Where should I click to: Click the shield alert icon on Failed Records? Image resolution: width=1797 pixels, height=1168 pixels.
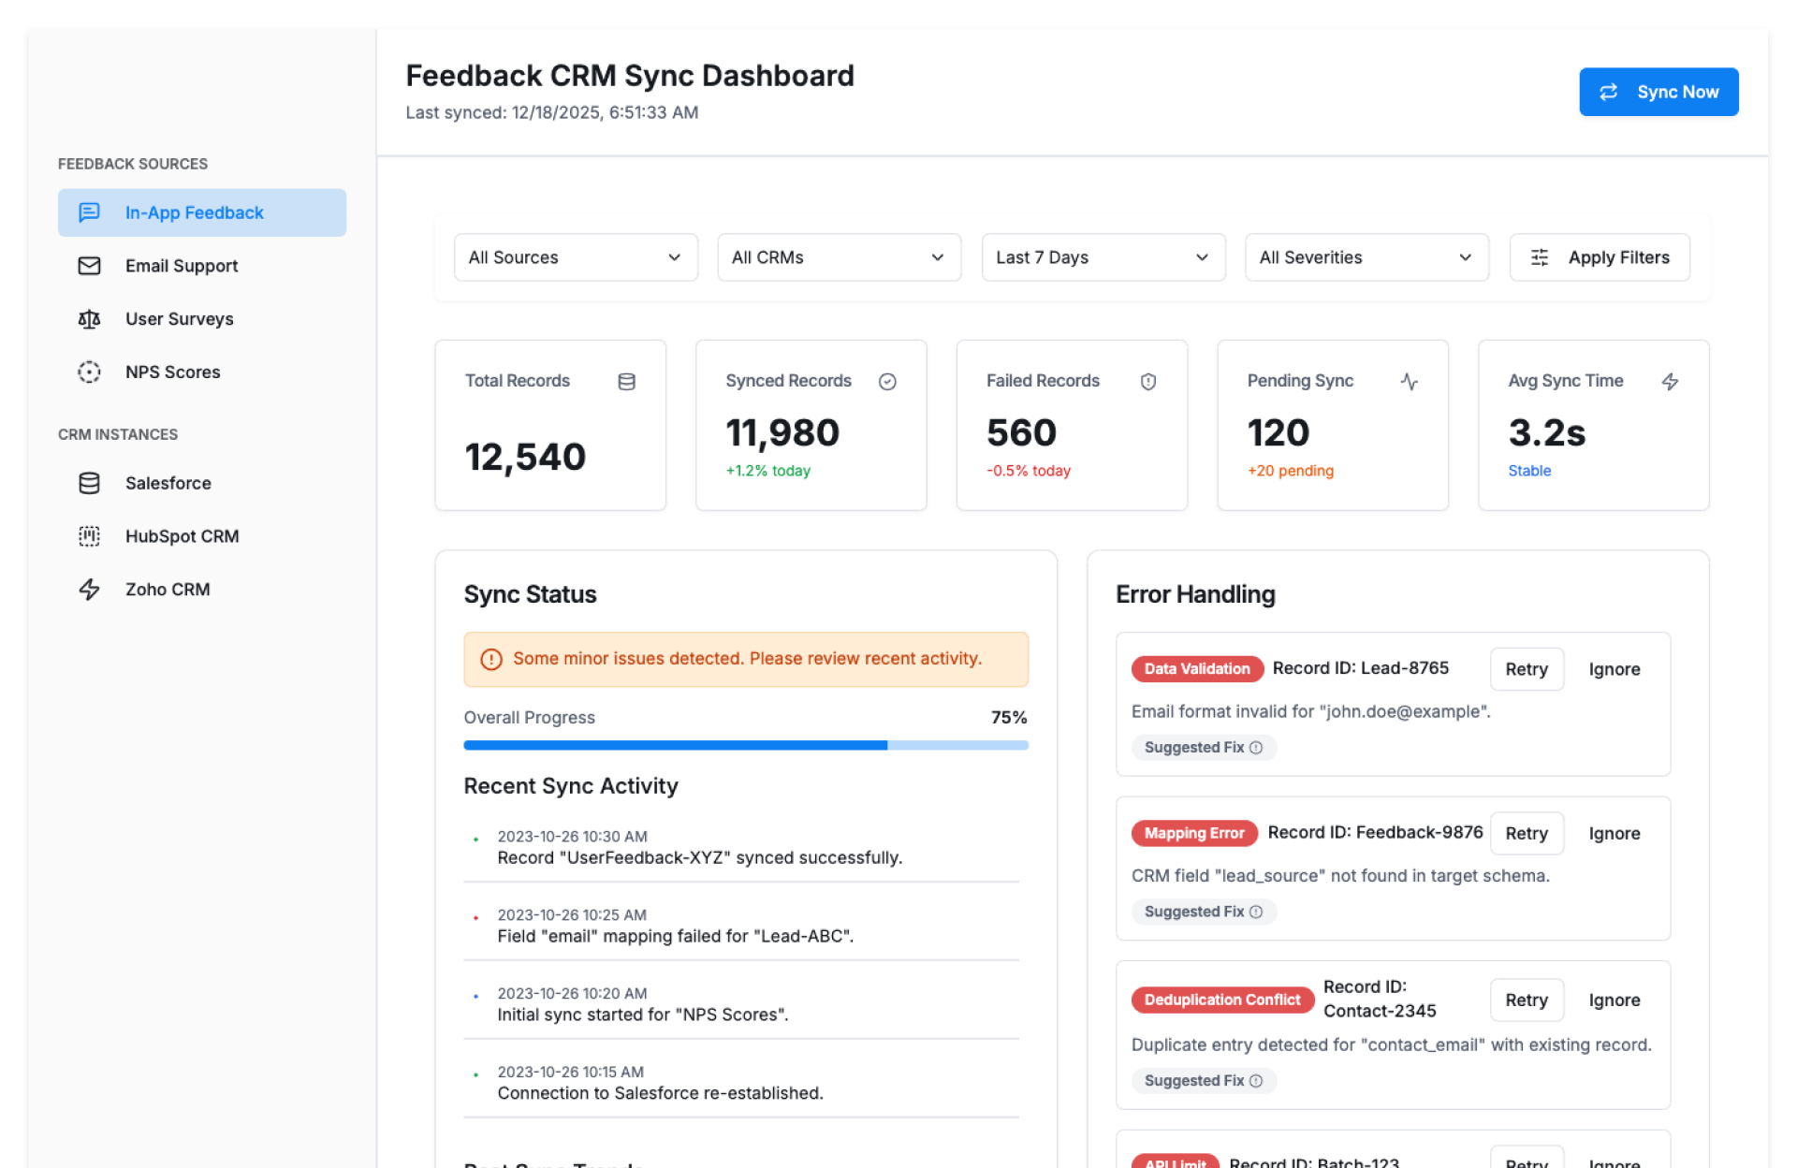(x=1147, y=382)
